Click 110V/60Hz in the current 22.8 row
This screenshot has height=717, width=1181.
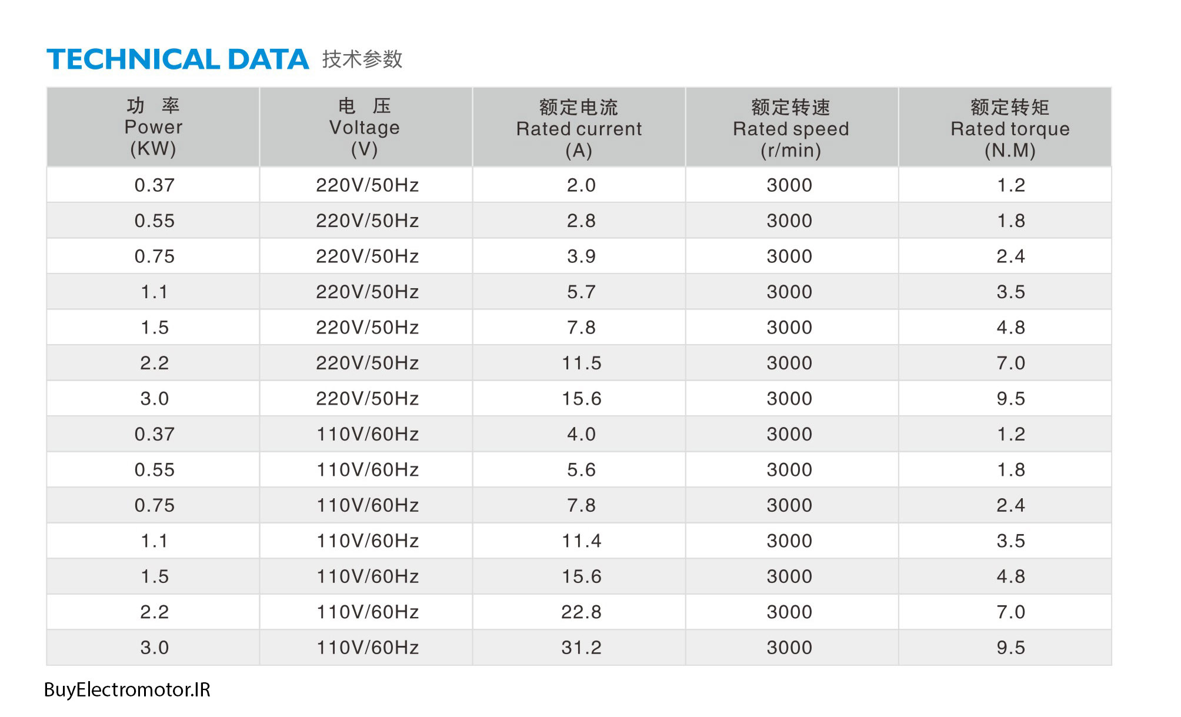pyautogui.click(x=367, y=612)
